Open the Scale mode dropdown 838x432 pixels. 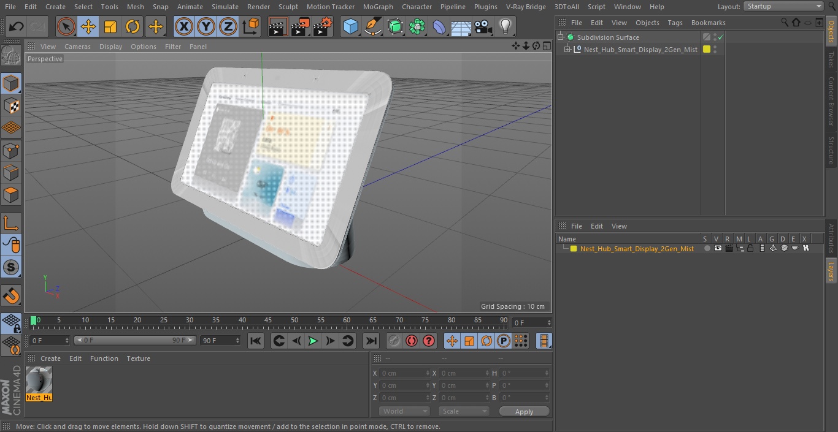click(x=464, y=411)
